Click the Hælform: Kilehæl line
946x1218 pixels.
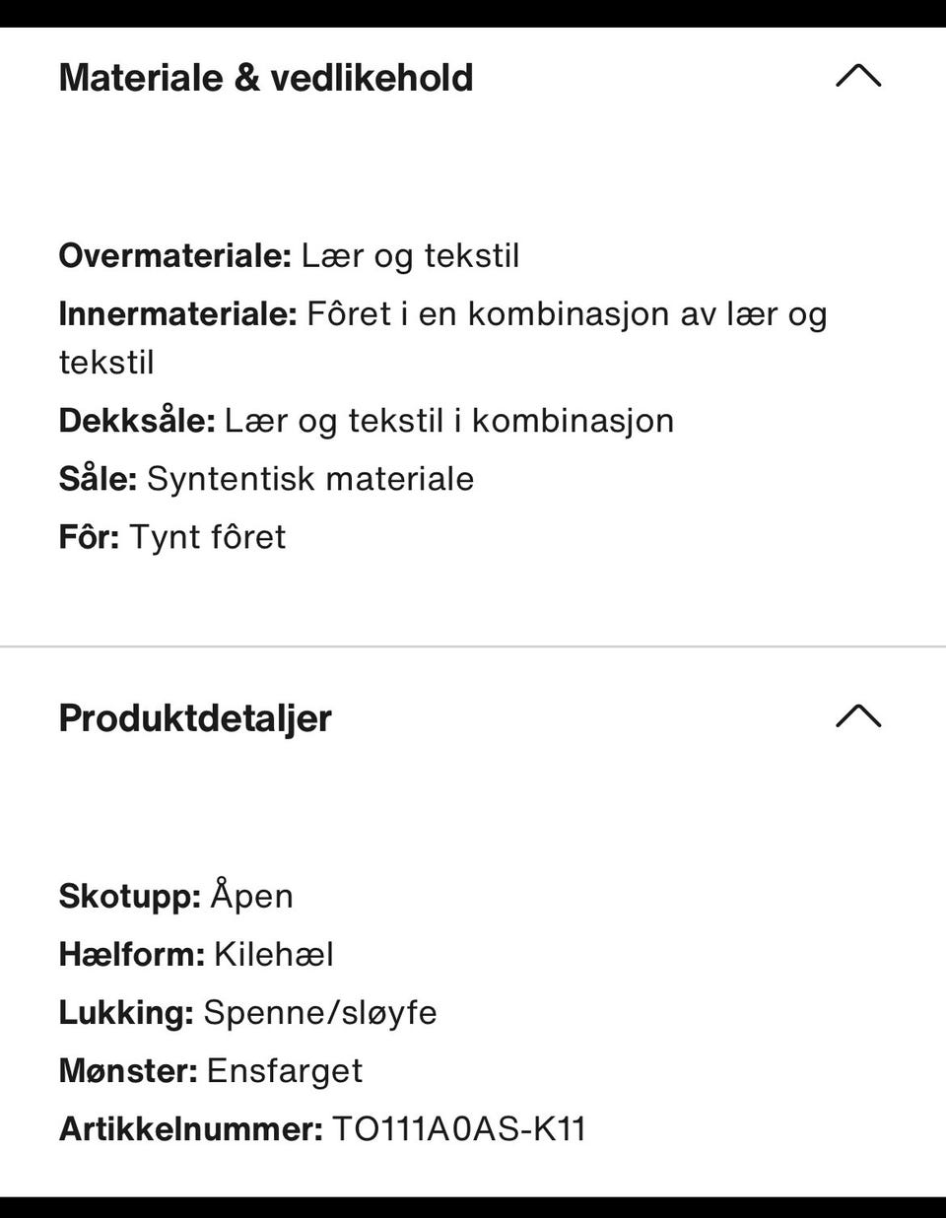(196, 955)
